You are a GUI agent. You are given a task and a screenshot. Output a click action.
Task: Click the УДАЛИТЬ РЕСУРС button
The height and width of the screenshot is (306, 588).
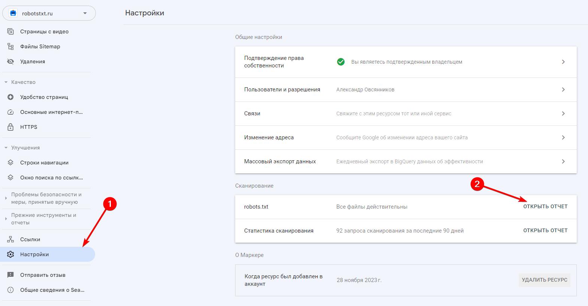tap(545, 280)
